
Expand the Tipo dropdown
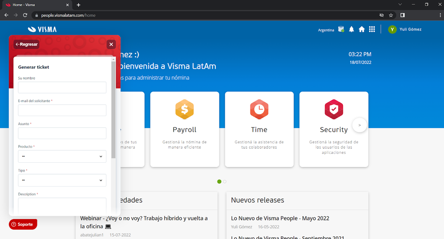pos(62,180)
